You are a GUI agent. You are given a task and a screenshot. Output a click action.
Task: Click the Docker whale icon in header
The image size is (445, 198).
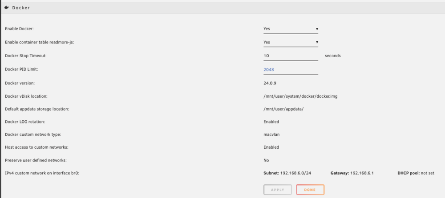click(x=7, y=8)
